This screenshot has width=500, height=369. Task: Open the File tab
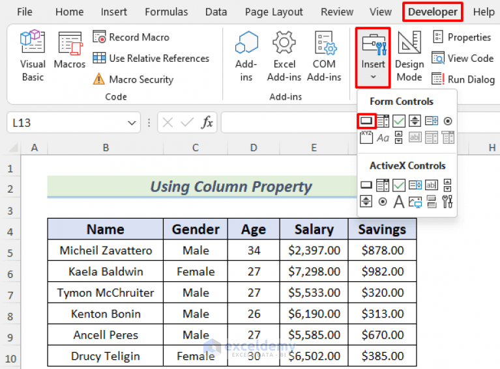[x=25, y=12]
